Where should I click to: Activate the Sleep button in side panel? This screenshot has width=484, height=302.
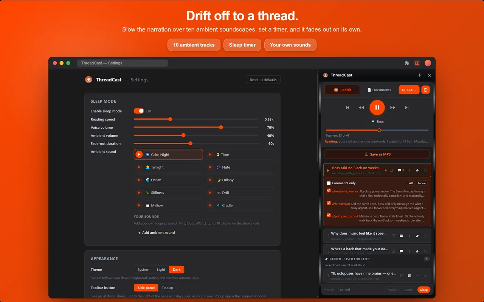click(x=424, y=290)
